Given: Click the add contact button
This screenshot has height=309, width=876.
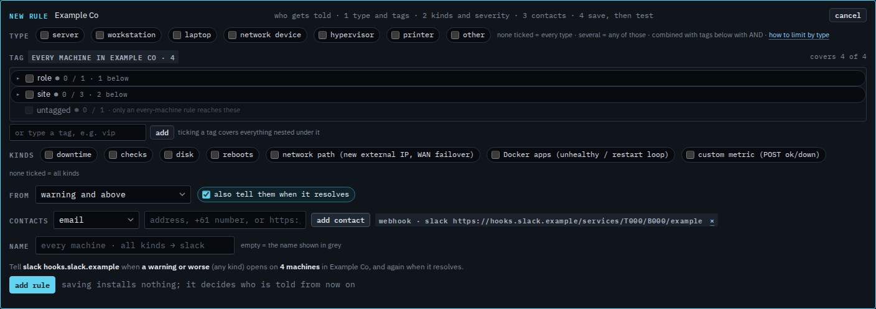Looking at the screenshot, I should (x=340, y=220).
